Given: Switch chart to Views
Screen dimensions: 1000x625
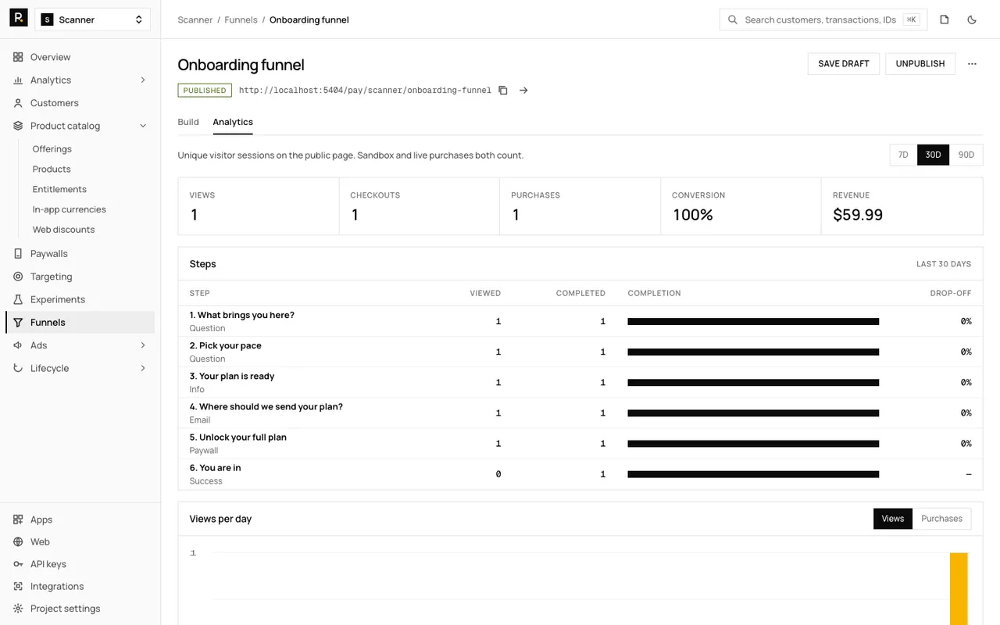Looking at the screenshot, I should point(893,519).
